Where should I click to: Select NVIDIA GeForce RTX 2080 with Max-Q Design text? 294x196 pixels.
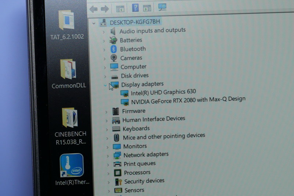[x=188, y=100]
